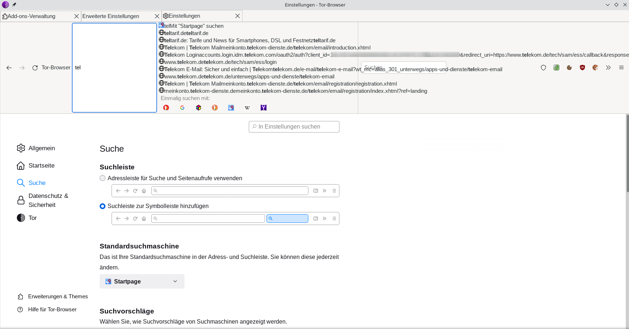Search once with Wikipedia
629x329 pixels.
pos(247,108)
